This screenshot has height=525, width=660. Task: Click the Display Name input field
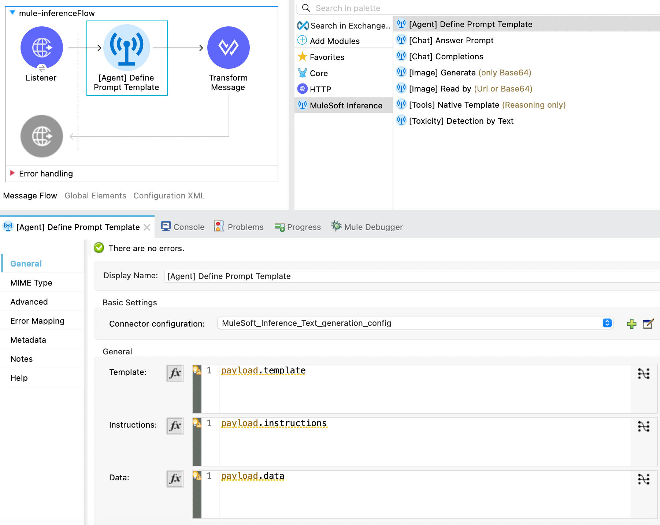point(412,276)
